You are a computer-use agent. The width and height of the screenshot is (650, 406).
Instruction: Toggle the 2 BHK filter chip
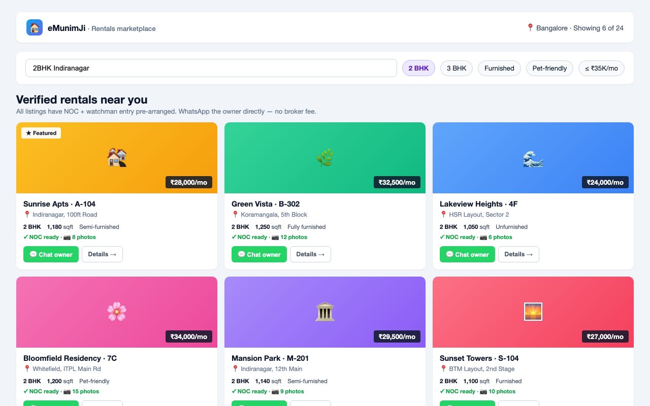tap(418, 68)
